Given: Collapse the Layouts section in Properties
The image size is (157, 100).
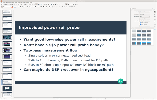Looking at the screenshot, I should pos(132,28).
